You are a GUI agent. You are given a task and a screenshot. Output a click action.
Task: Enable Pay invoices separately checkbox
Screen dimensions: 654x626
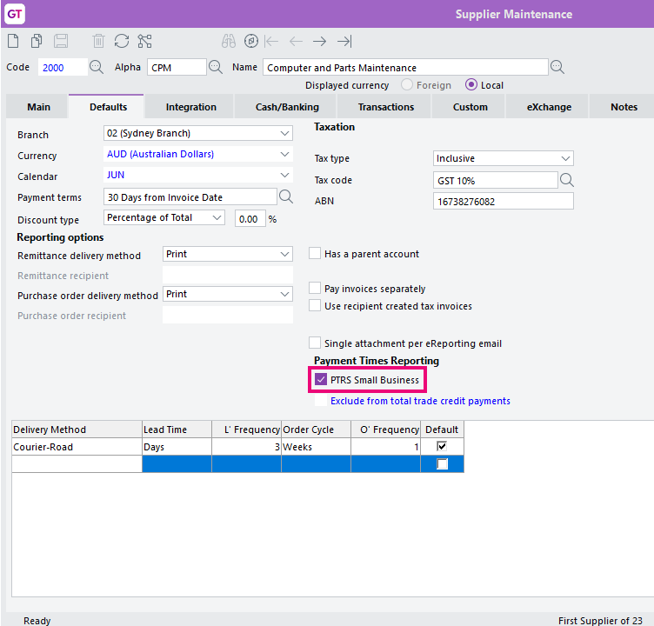click(315, 288)
